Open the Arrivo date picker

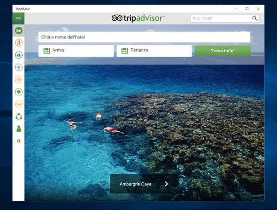76,51
